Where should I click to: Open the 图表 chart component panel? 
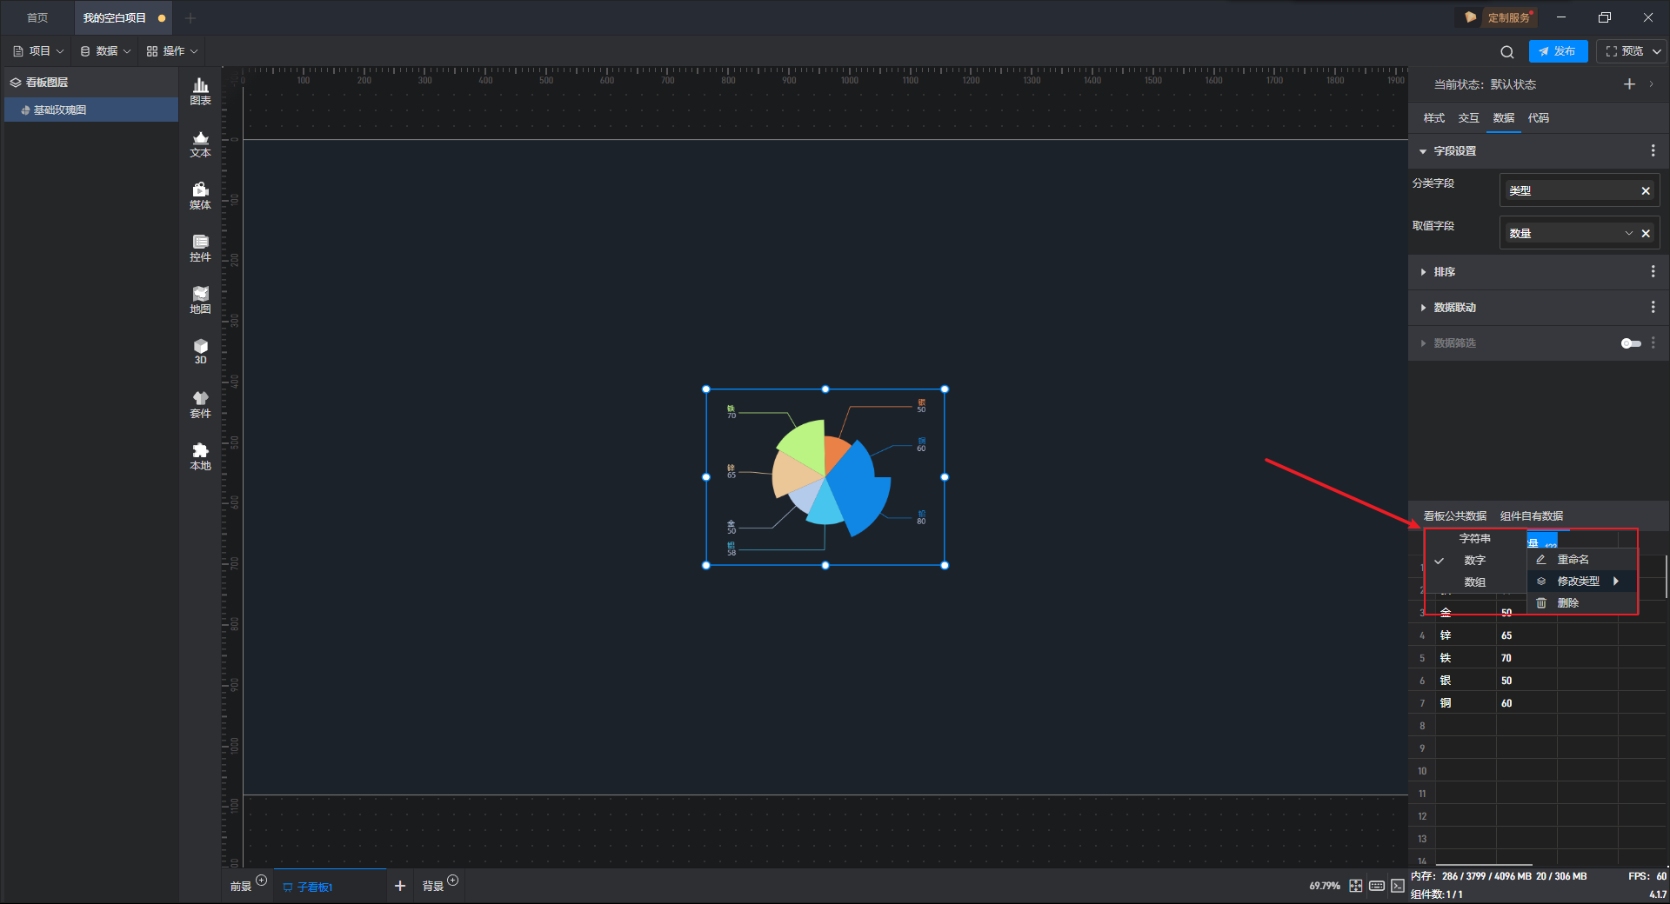(x=200, y=90)
